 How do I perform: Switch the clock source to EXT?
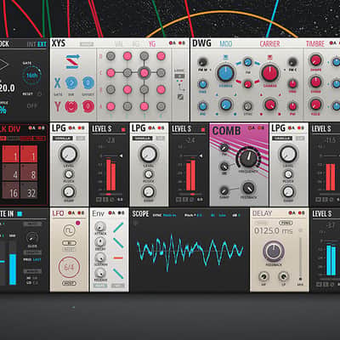click(x=42, y=44)
